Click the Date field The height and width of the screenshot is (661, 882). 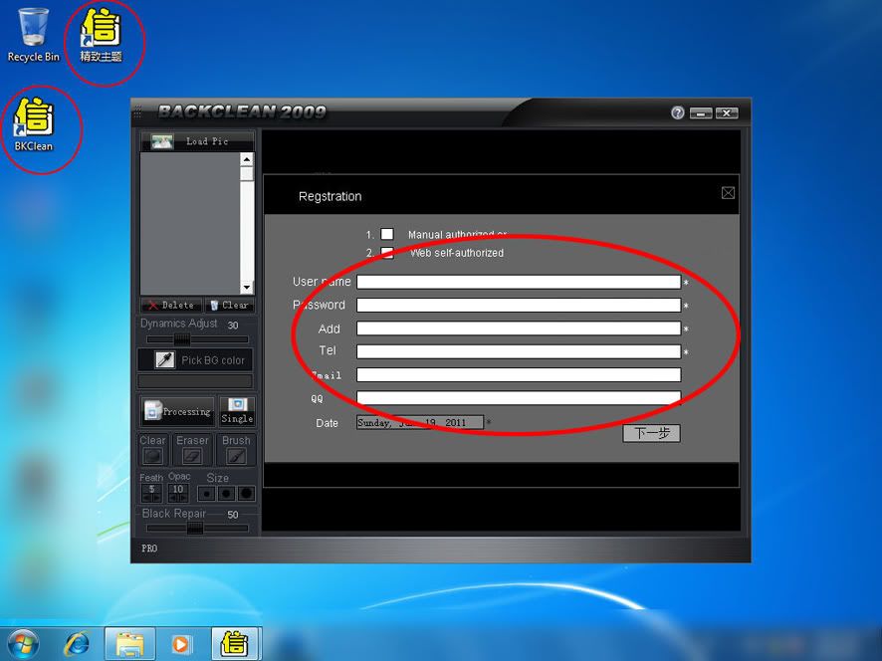coord(420,422)
